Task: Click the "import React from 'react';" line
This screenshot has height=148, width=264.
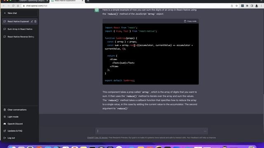Action: coord(121,28)
